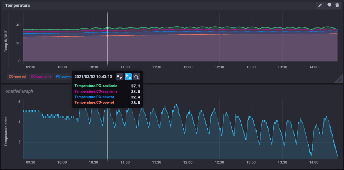Duplicate the Temperatura panel with the clone icon
344x170 pixels.
point(329,5)
